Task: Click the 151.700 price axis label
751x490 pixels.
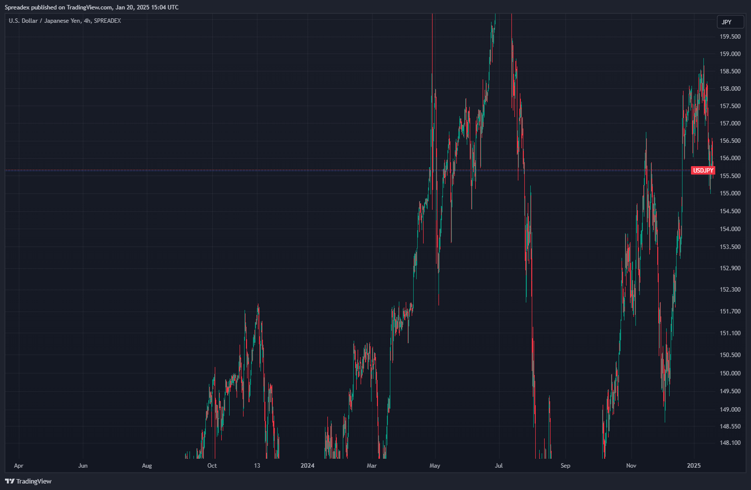Action: [x=730, y=311]
